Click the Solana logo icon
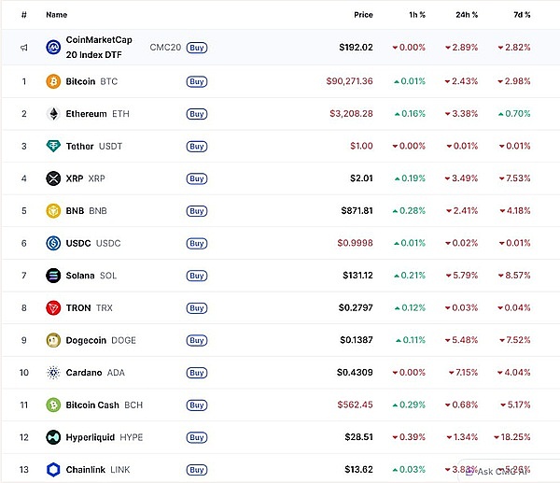The width and height of the screenshot is (560, 483). pos(53,276)
